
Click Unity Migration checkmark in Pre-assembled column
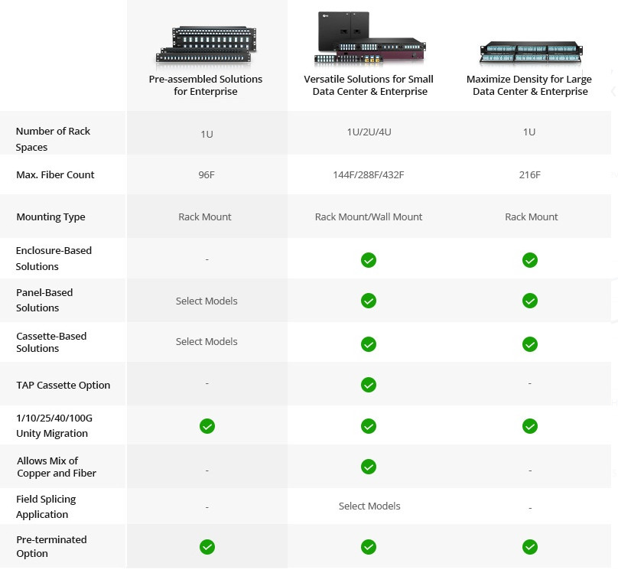click(x=207, y=425)
